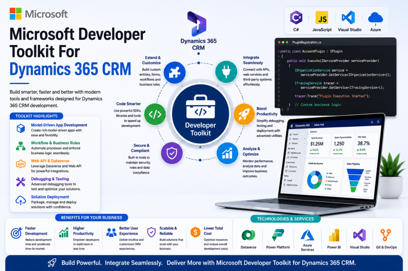Click the footer banner rocket icon
408x271 pixels.
[x=52, y=263]
